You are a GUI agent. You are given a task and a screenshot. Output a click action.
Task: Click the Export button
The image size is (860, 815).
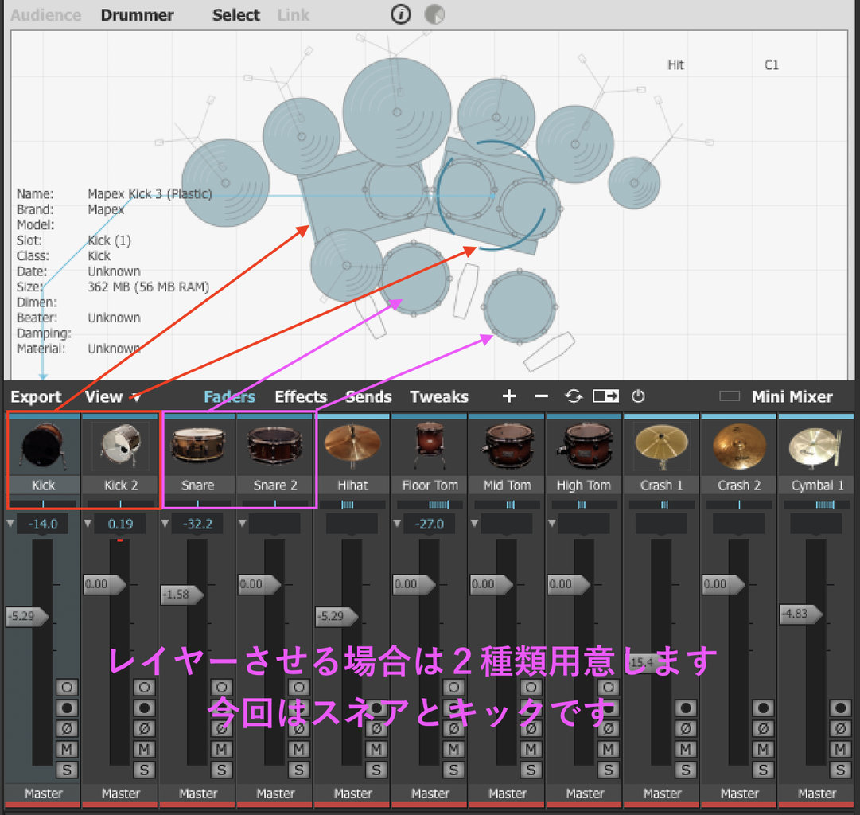pos(36,396)
